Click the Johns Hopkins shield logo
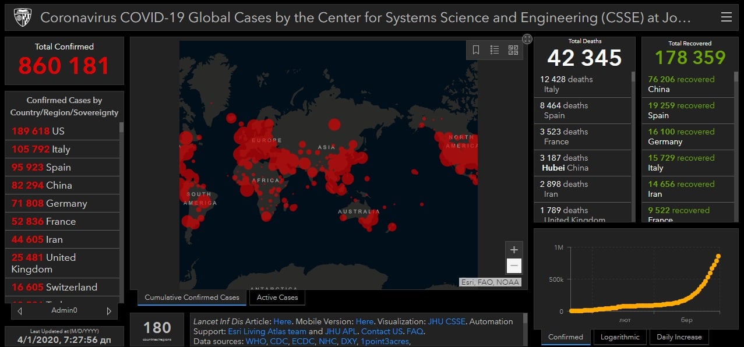The height and width of the screenshot is (347, 744). tap(22, 18)
